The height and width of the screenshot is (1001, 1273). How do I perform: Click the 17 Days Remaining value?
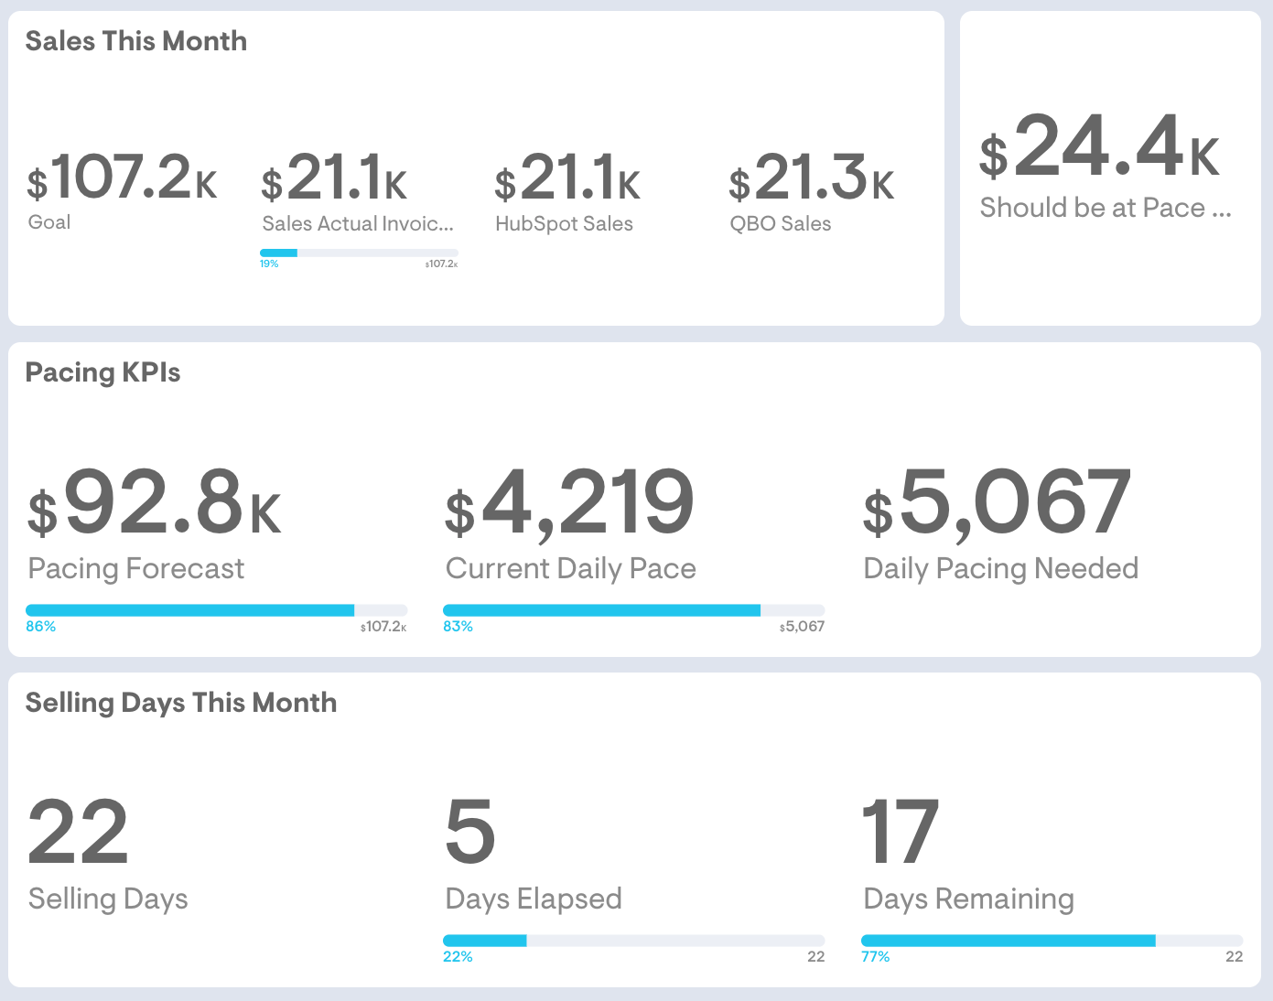point(901,832)
